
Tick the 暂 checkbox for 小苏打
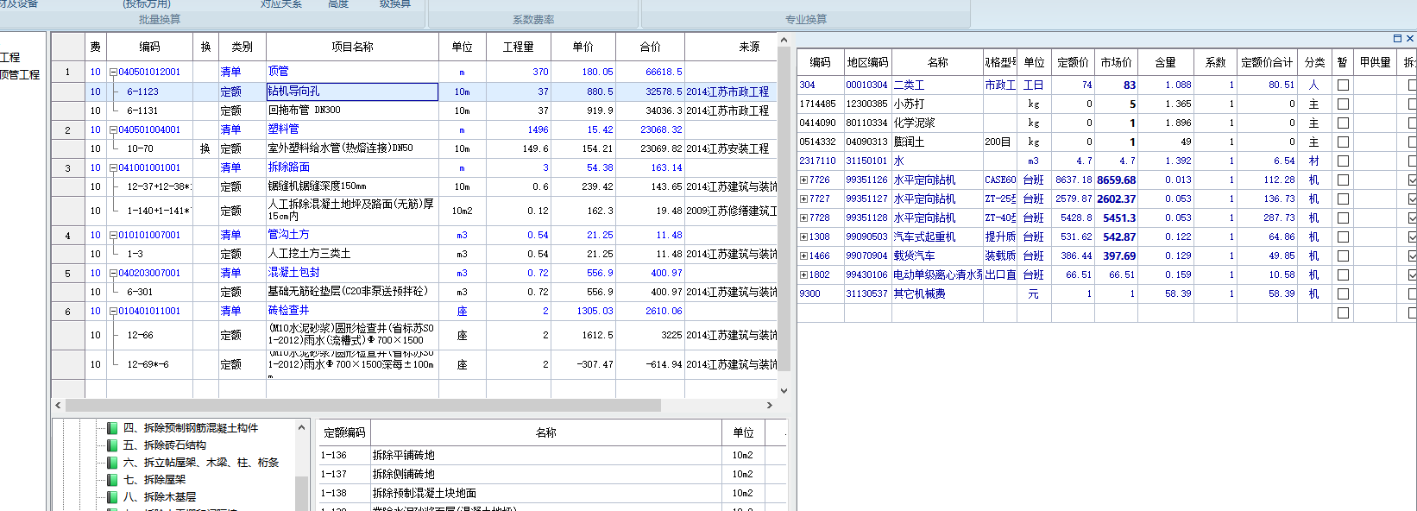[1343, 104]
